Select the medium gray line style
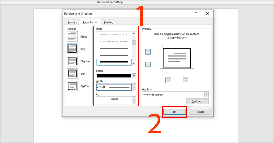This screenshot has width=274, height=143. pos(114,55)
